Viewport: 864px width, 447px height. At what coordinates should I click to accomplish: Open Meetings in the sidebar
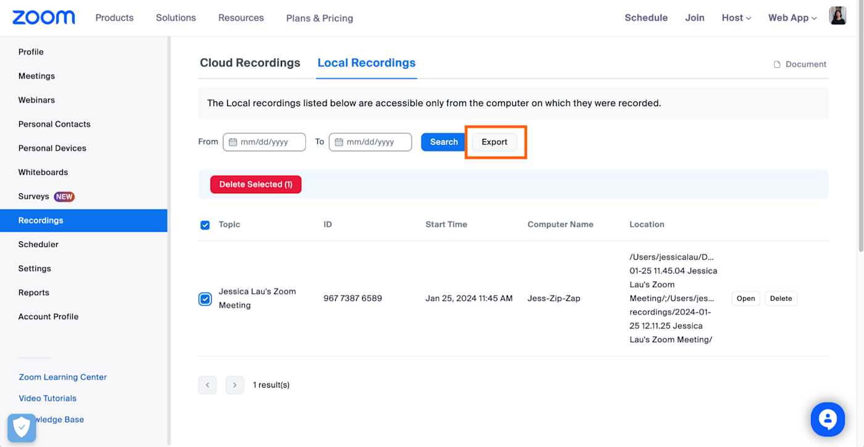[36, 76]
